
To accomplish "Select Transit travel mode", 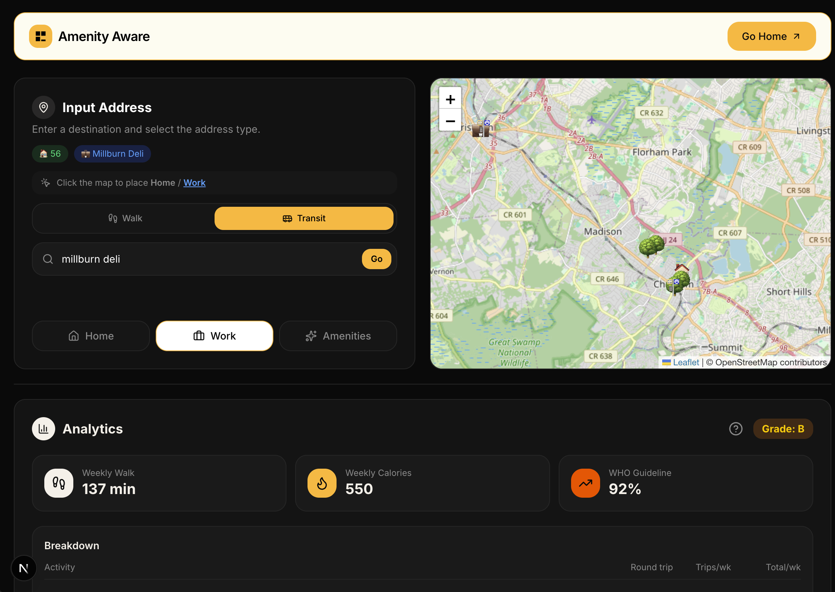I will 304,218.
